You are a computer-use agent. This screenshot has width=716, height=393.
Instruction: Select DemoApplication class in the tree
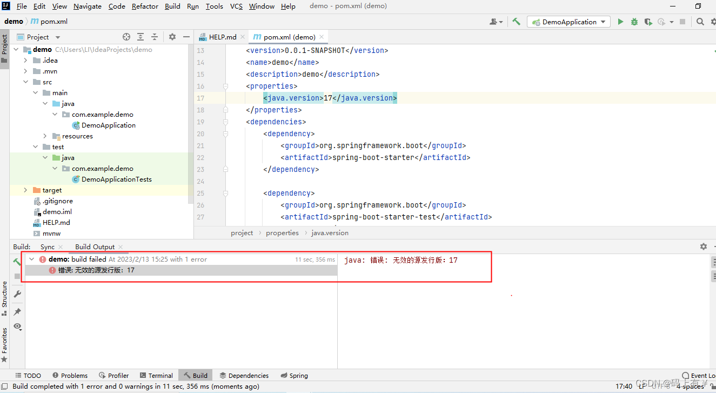click(x=104, y=125)
